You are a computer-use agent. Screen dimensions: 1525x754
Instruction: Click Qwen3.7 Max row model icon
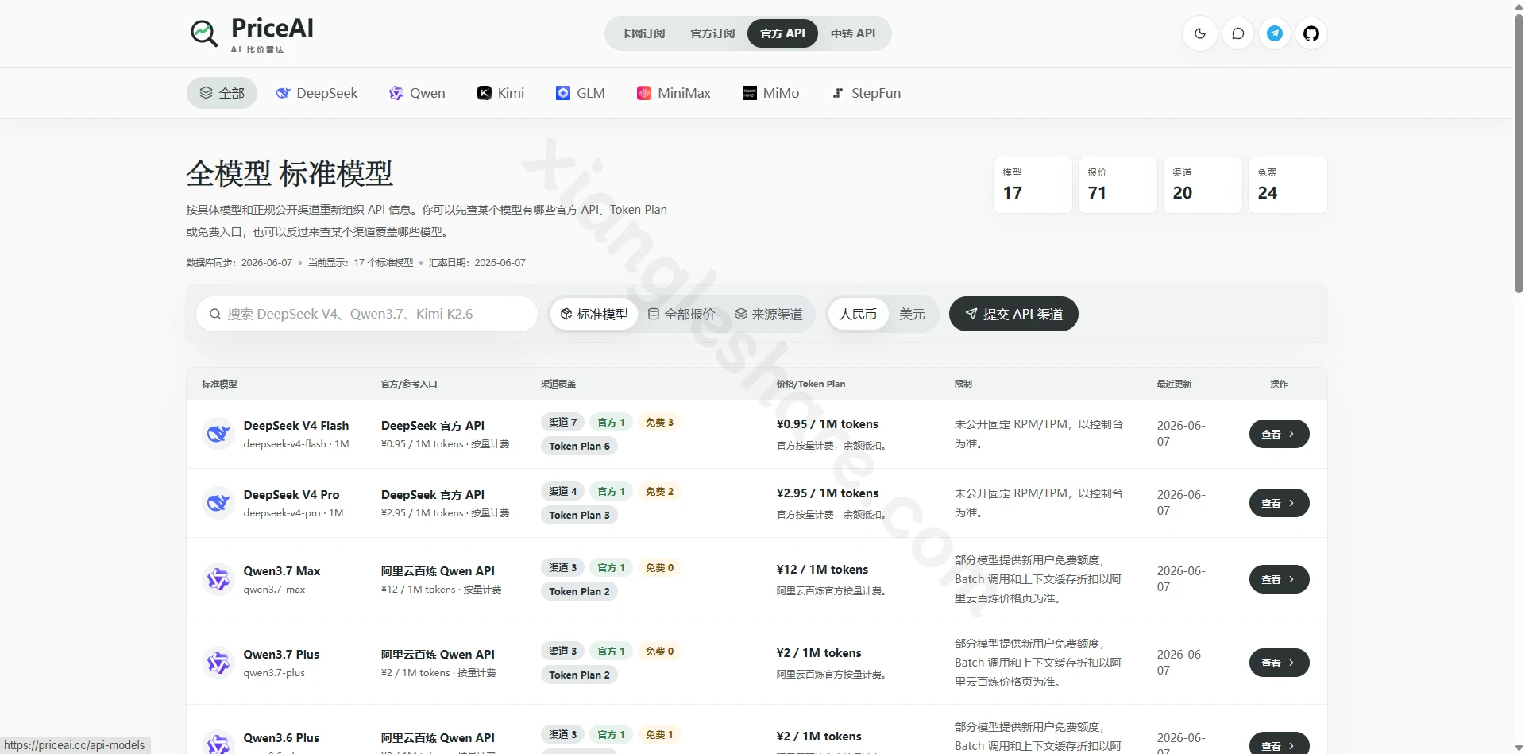(x=218, y=579)
